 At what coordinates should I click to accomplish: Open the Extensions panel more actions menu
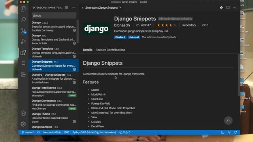pos(73,7)
